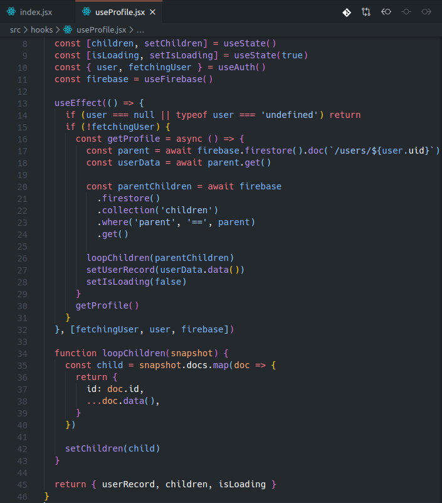
Task: Click 'useAuth()' call on line 10
Action: [x=242, y=67]
